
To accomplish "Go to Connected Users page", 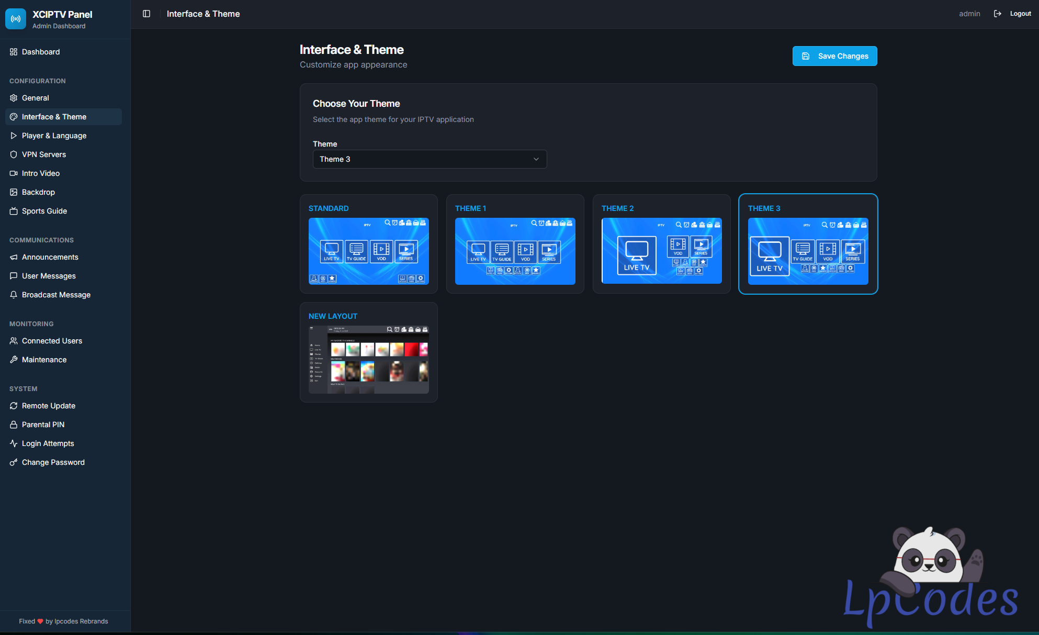I will coord(52,341).
